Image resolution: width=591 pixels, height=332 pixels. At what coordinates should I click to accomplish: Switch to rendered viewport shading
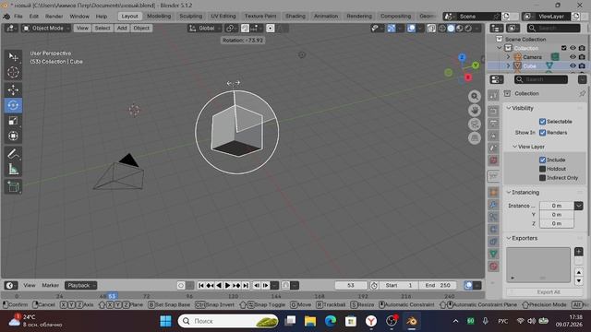coord(468,29)
